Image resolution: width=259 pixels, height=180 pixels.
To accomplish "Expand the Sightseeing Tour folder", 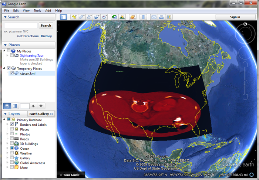I will 7,55.
